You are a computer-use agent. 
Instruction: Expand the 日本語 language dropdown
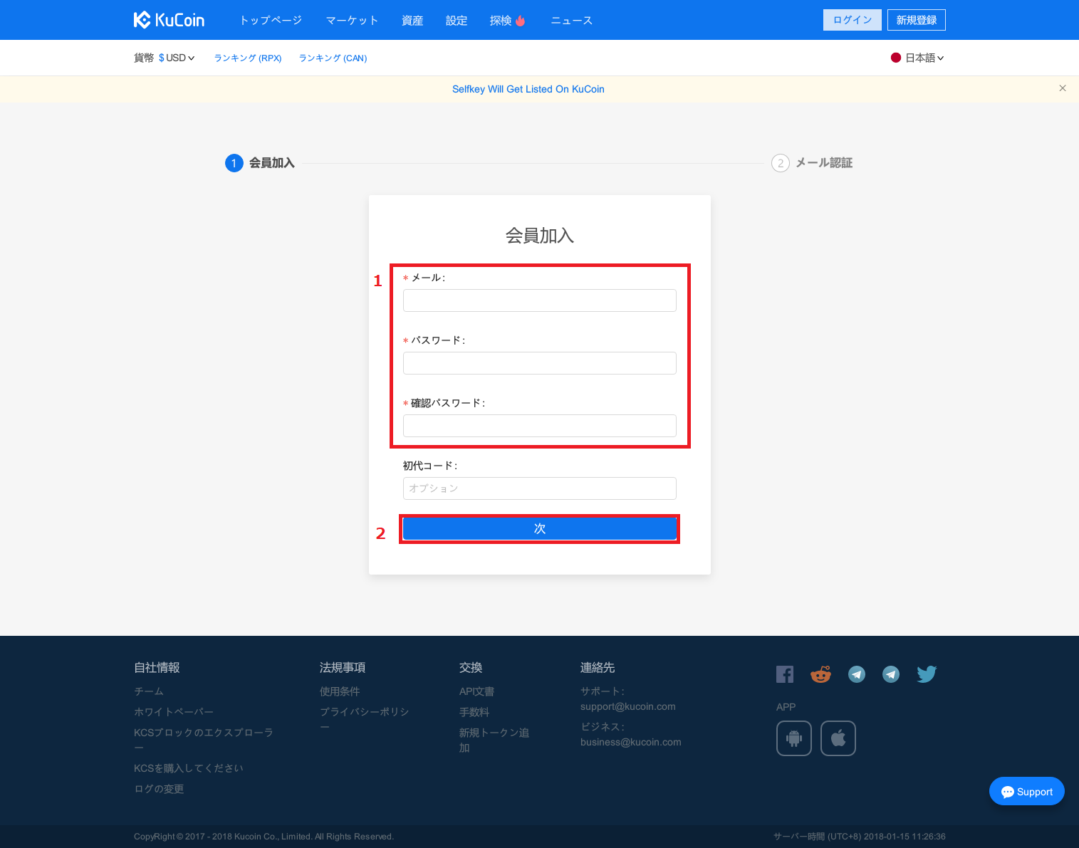(918, 58)
